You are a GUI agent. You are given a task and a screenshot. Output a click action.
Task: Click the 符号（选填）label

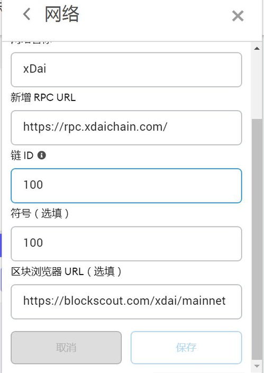click(x=40, y=213)
